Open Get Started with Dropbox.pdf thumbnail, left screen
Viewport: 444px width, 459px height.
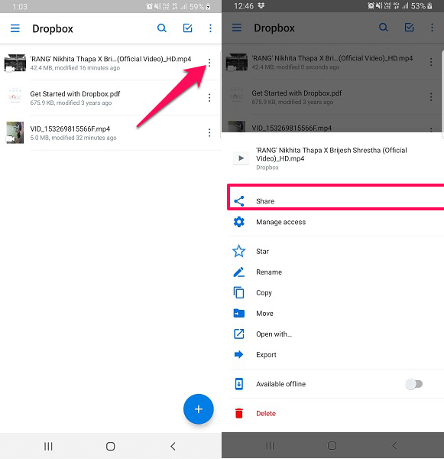[15, 97]
